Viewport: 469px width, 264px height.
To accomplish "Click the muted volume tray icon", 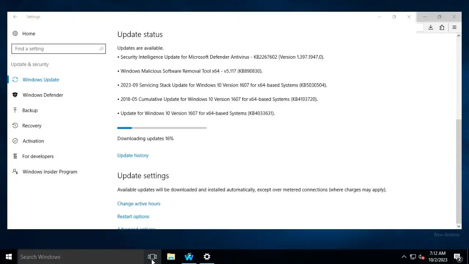I will [x=422, y=257].
